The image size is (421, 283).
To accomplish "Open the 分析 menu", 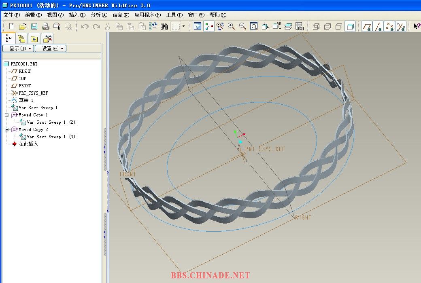I will click(x=99, y=15).
